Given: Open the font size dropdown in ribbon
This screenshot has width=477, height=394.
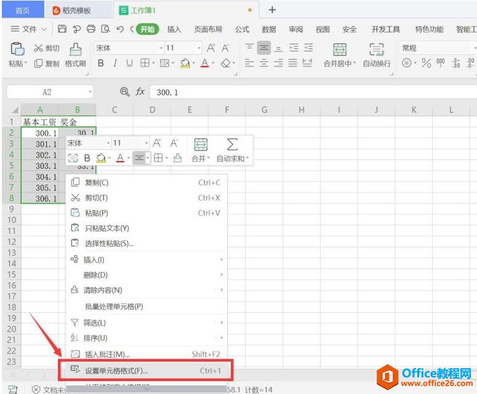Looking at the screenshot, I should [199, 48].
